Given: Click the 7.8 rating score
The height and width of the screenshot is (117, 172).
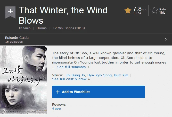Looking at the screenshot, I should pyautogui.click(x=137, y=9).
